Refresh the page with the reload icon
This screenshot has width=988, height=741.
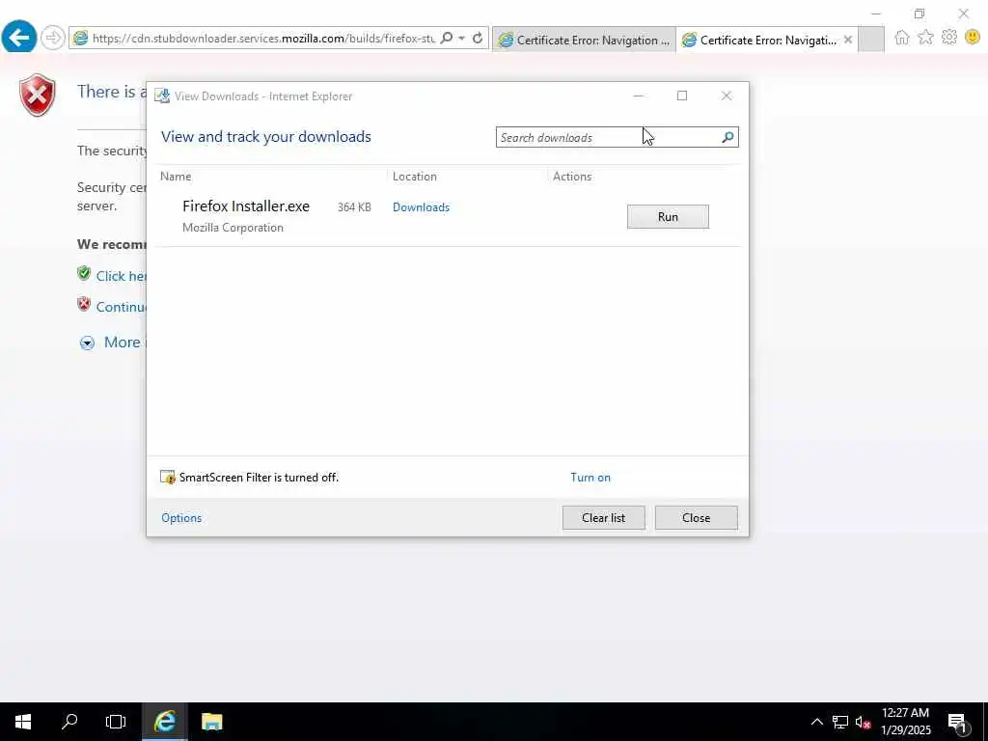coord(478,39)
